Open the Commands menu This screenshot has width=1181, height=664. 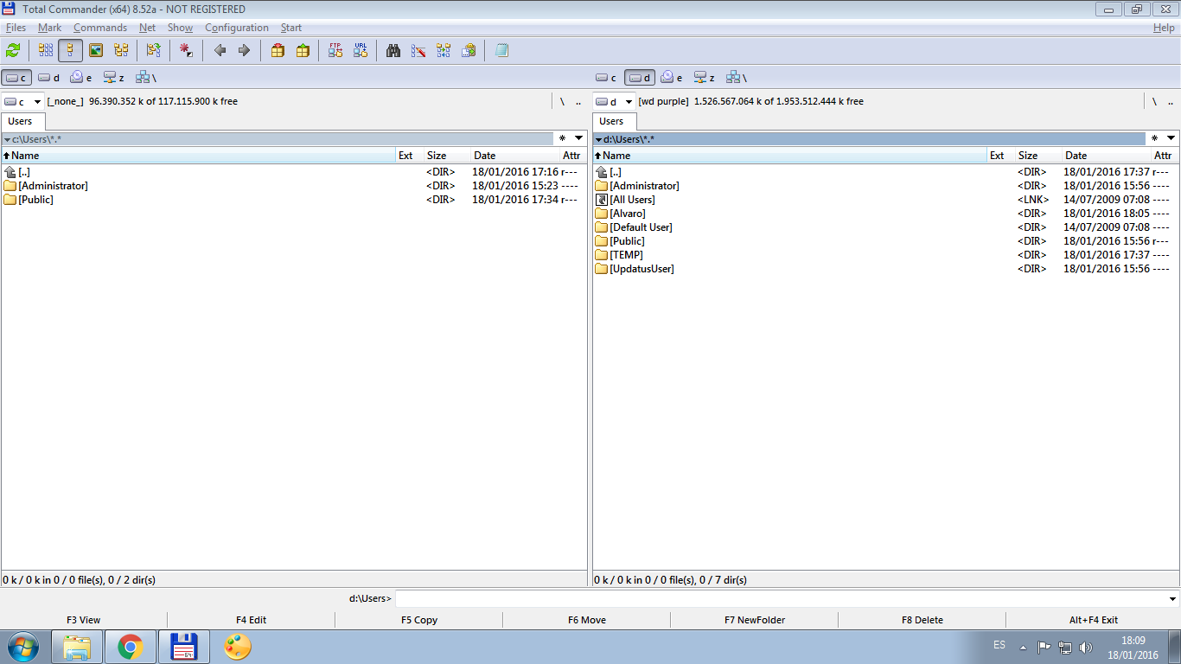point(100,28)
